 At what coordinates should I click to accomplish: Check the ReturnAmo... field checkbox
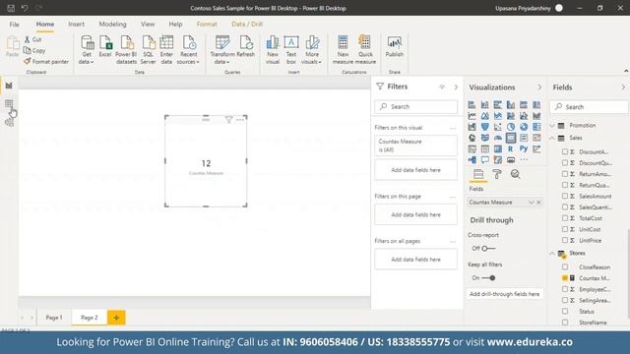[565, 174]
